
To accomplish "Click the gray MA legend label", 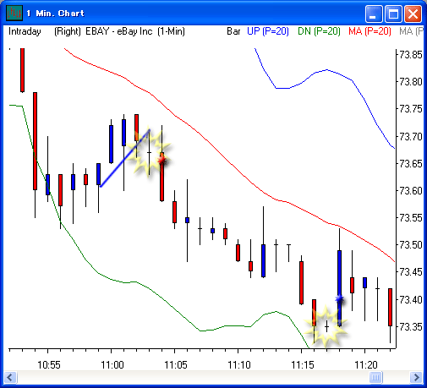I will pyautogui.click(x=411, y=31).
